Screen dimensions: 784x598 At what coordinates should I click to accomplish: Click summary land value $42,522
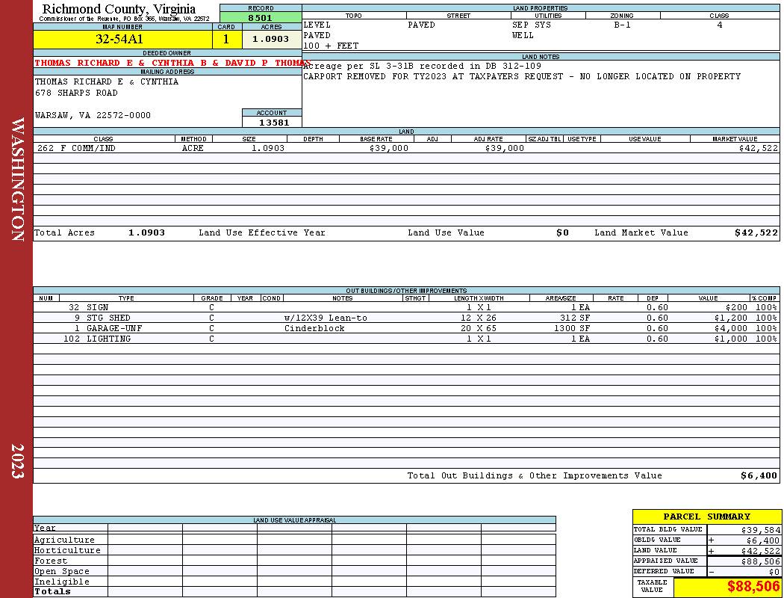click(x=761, y=551)
